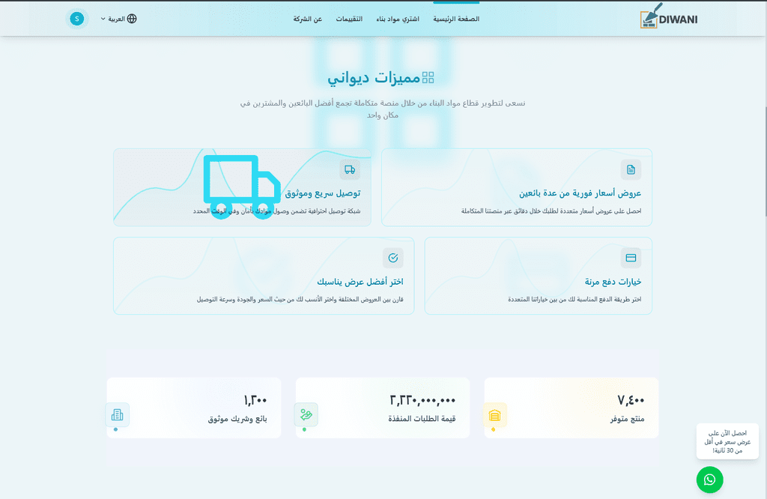
Task: Open the green WhatsApp chat button
Action: 710,480
